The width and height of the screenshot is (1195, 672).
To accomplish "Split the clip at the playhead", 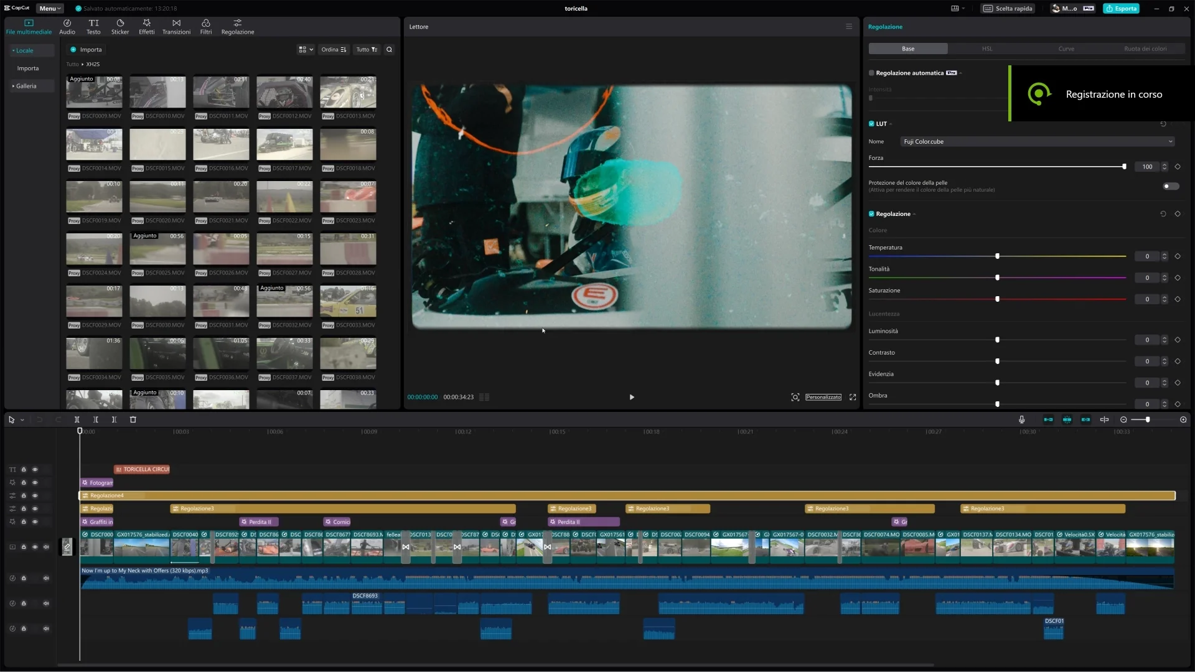I will pos(77,419).
